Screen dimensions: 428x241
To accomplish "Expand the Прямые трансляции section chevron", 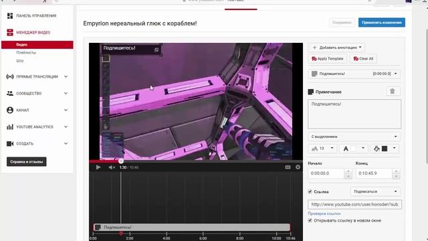I will 66,77.
